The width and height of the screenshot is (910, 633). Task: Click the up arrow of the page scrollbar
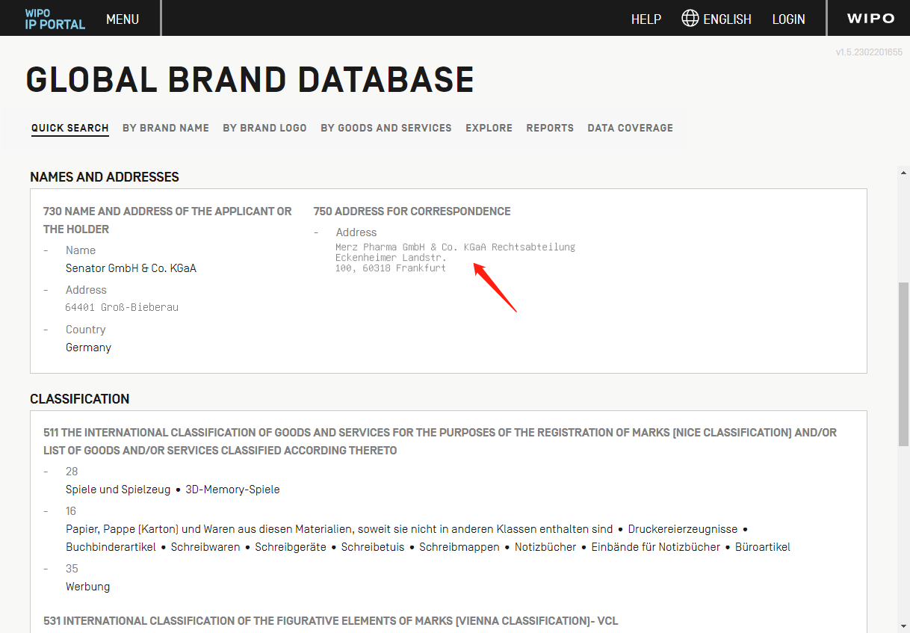point(903,173)
